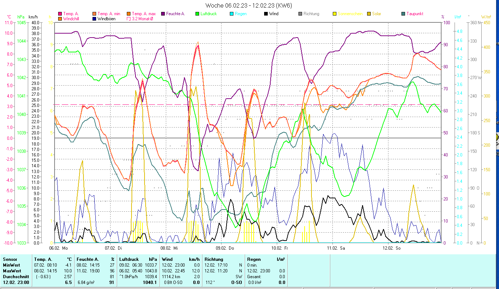Select the "SW" average direction value
Viewport: 499px width, 289px height.
click(x=239, y=277)
